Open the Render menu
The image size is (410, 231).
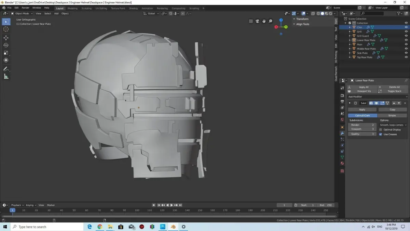26,8
